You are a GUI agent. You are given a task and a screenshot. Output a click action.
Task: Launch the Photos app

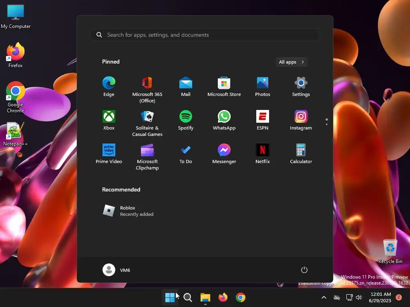[x=263, y=87]
